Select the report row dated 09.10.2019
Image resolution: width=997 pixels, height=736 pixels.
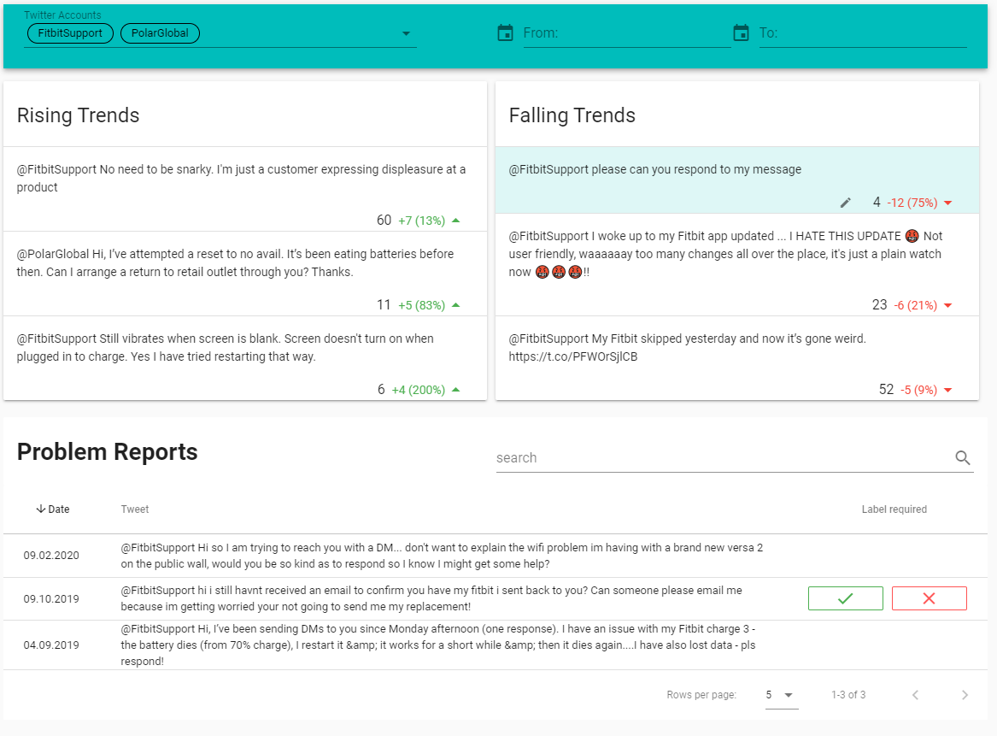pyautogui.click(x=496, y=598)
